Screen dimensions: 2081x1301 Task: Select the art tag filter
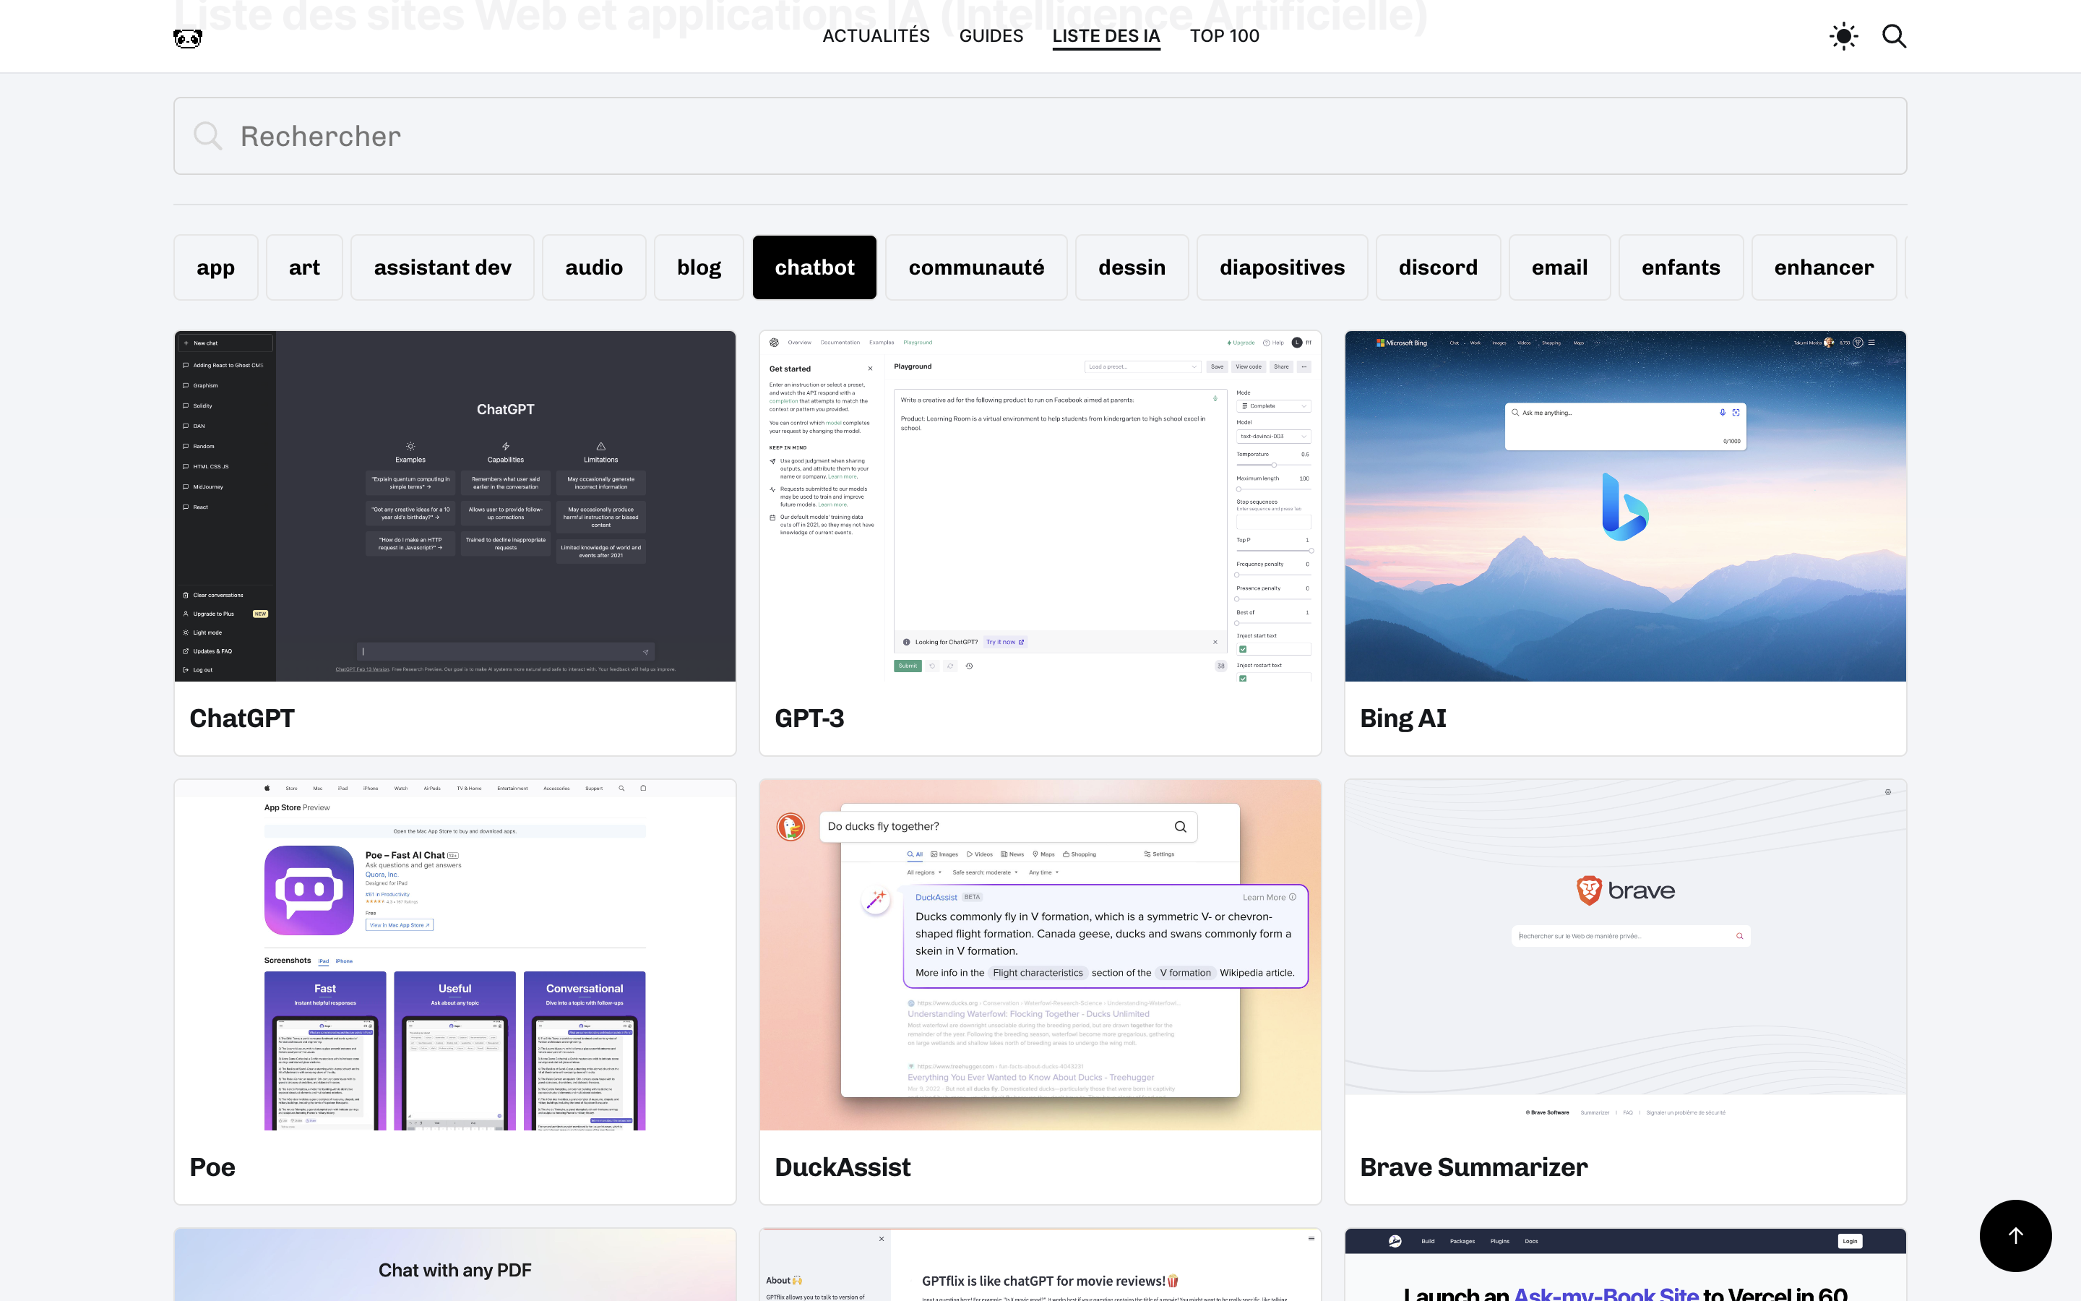[304, 267]
